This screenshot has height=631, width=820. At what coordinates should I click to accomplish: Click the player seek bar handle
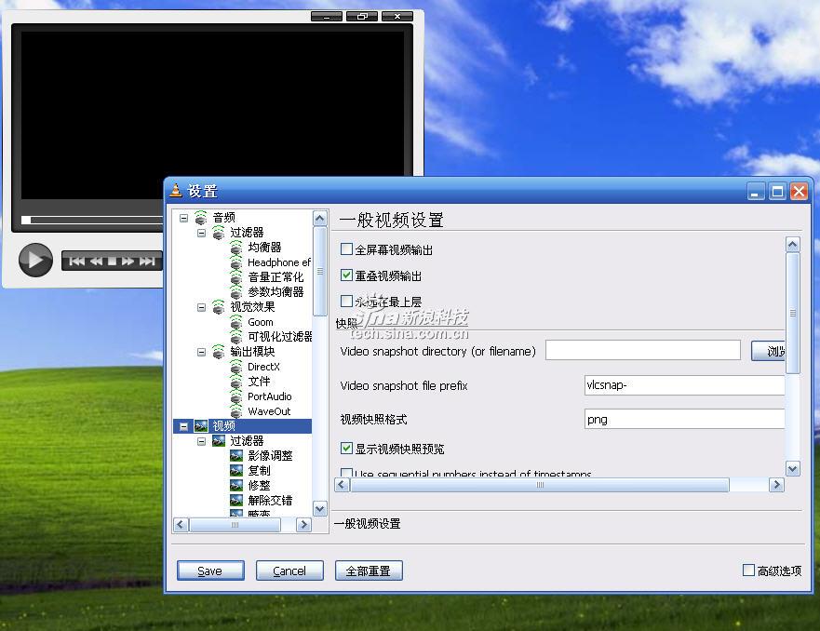26,220
